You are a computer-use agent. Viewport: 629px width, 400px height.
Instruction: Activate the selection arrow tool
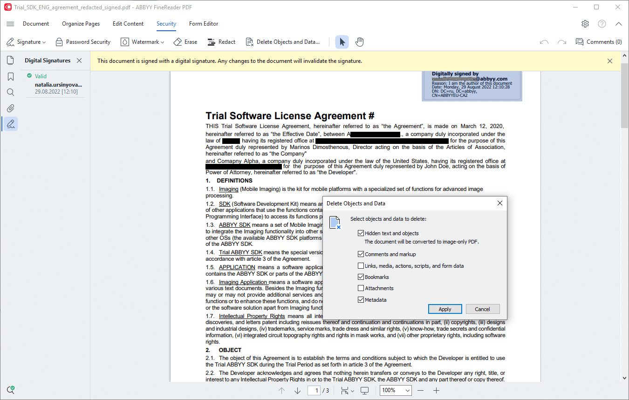(x=342, y=42)
